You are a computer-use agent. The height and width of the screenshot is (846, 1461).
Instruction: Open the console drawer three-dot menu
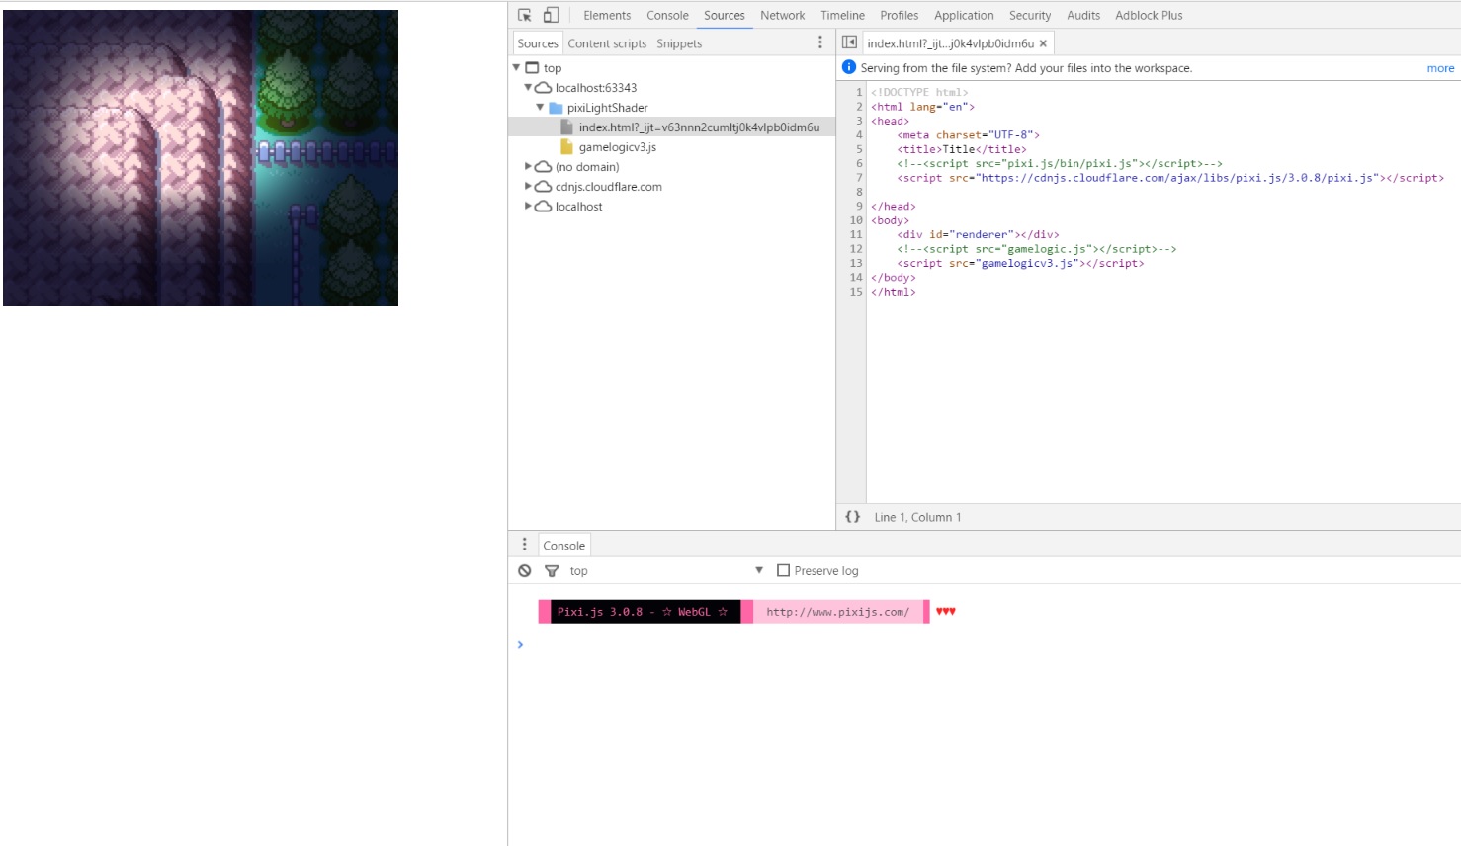click(x=524, y=545)
